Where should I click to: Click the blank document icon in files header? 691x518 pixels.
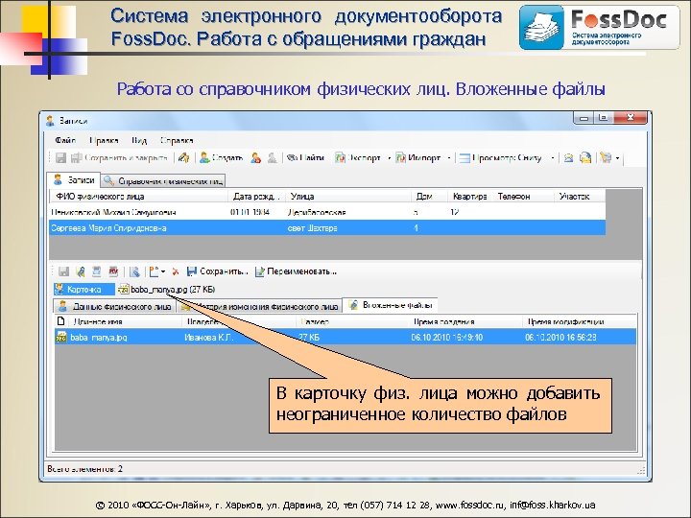coord(61,321)
